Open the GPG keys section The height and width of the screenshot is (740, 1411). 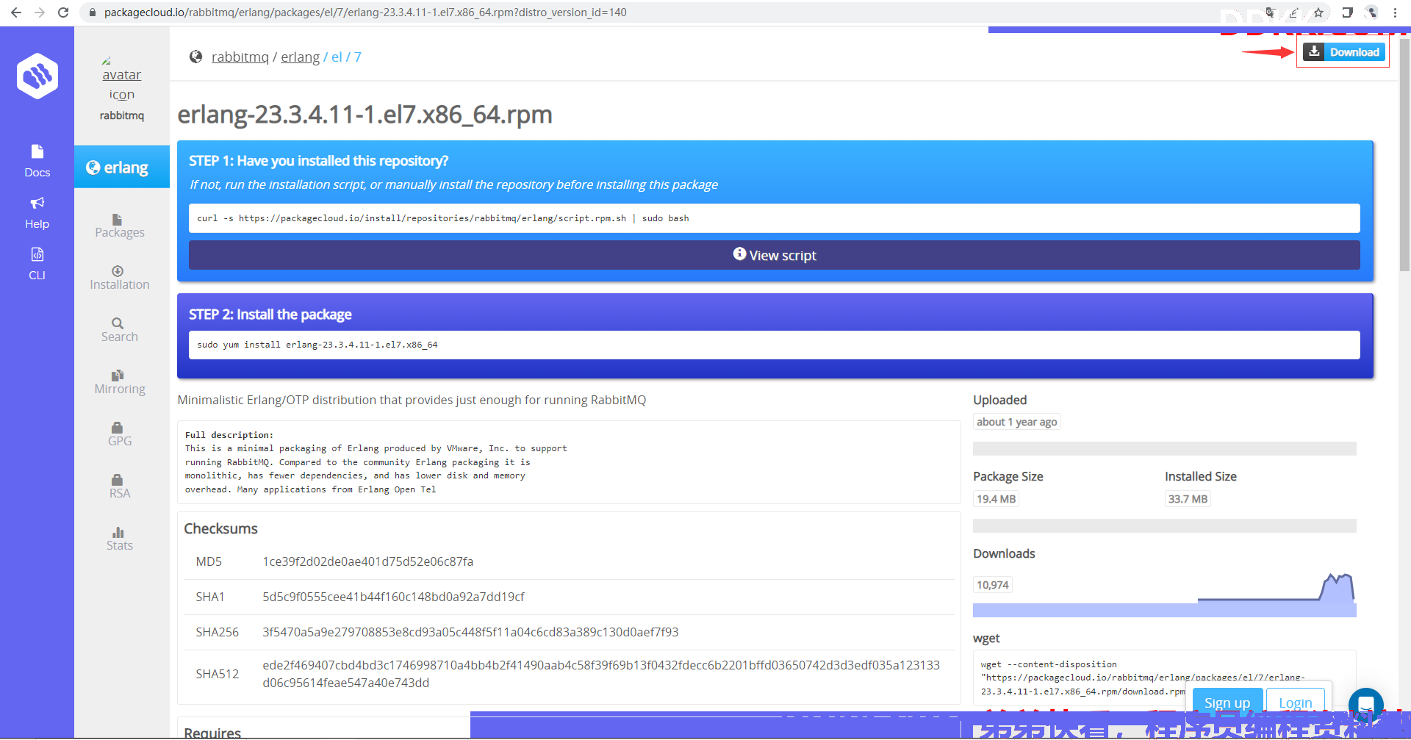tap(120, 435)
